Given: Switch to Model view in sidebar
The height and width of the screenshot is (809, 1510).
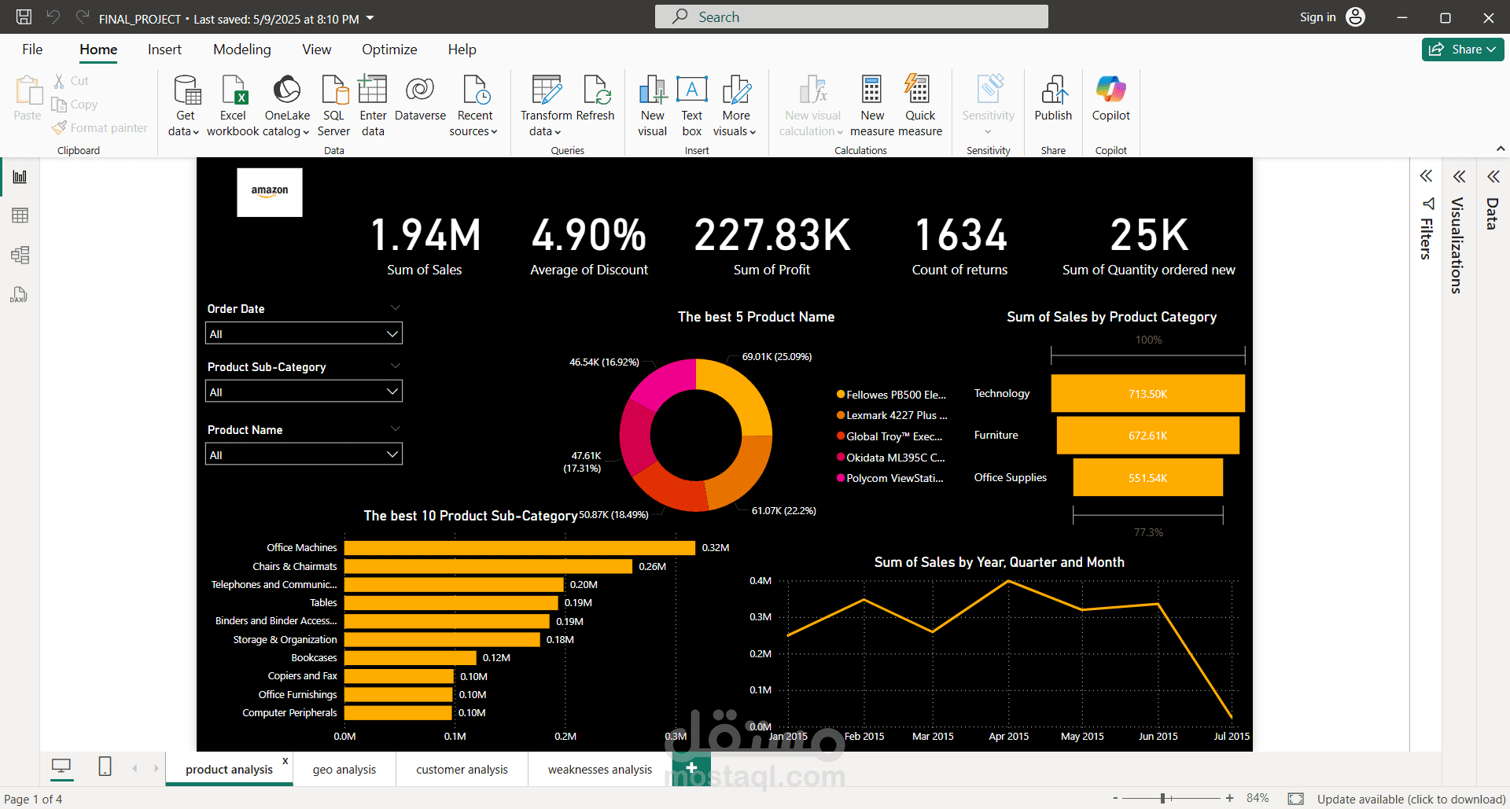Looking at the screenshot, I should click(20, 255).
